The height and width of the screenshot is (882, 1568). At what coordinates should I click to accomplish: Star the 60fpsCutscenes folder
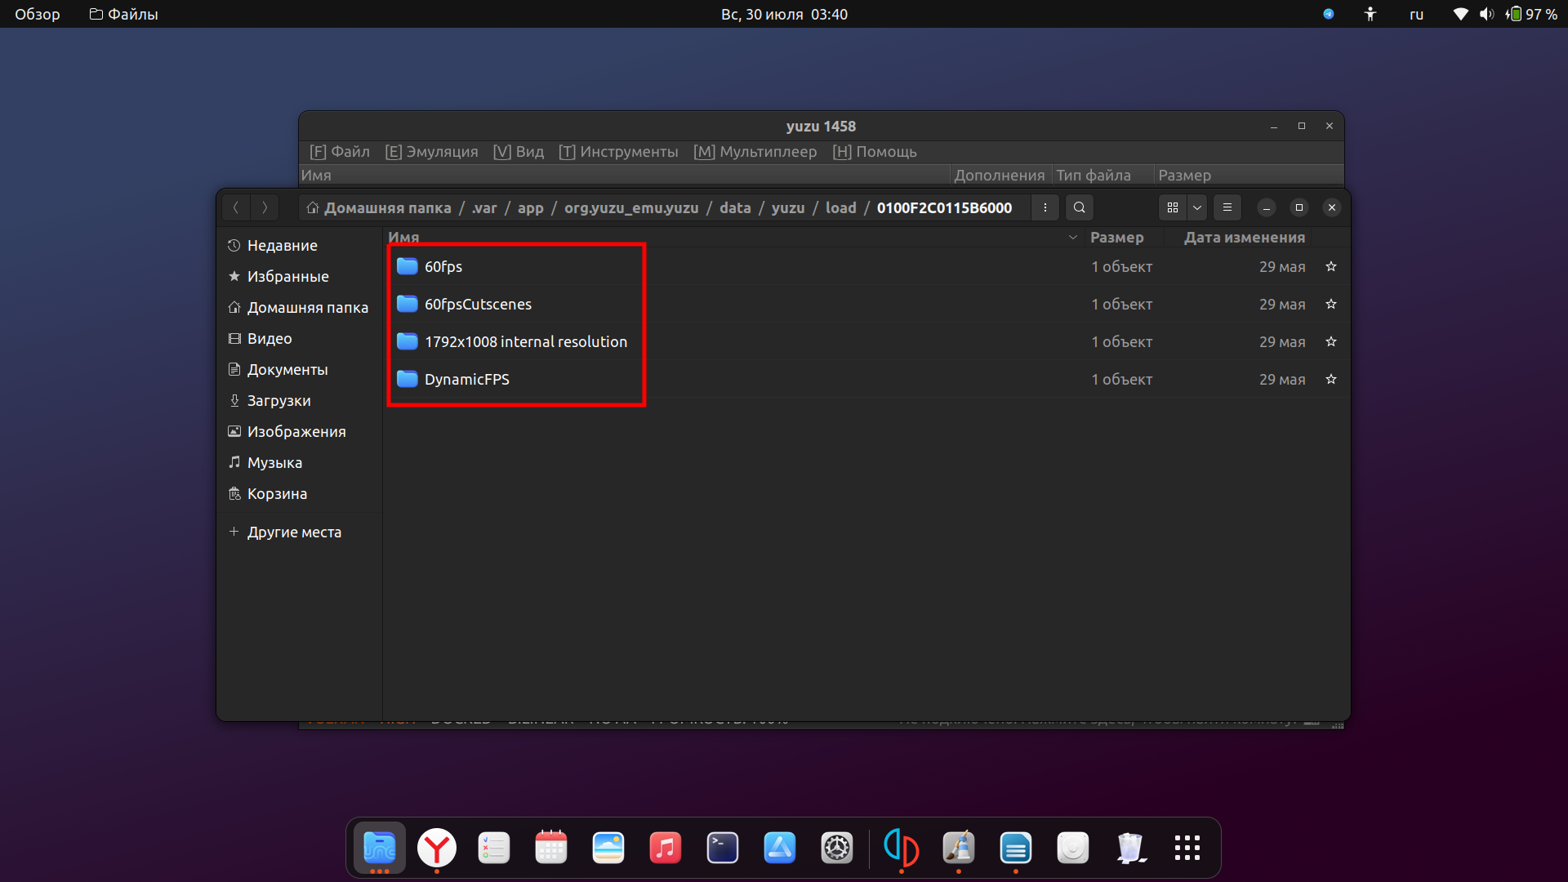pyautogui.click(x=1331, y=304)
